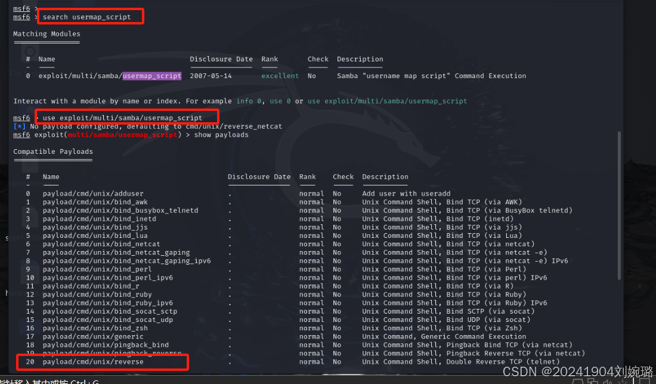The height and width of the screenshot is (384, 656).
Task: Click the description "Unix Command, Generic Command Execution"
Action: pyautogui.click(x=444, y=336)
